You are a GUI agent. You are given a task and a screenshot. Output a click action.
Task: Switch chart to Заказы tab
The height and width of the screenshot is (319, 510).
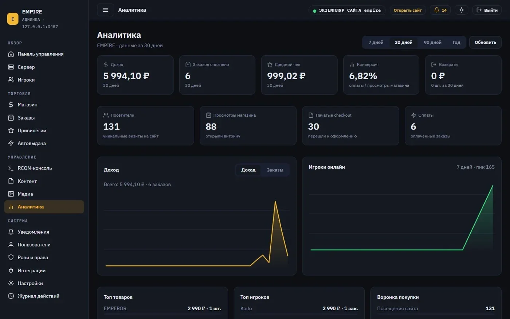275,170
